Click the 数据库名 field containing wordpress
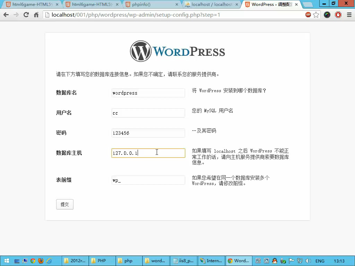355x266 pixels. click(x=148, y=93)
